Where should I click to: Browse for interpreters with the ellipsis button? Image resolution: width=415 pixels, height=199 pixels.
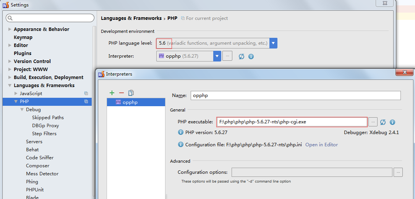tap(227, 56)
